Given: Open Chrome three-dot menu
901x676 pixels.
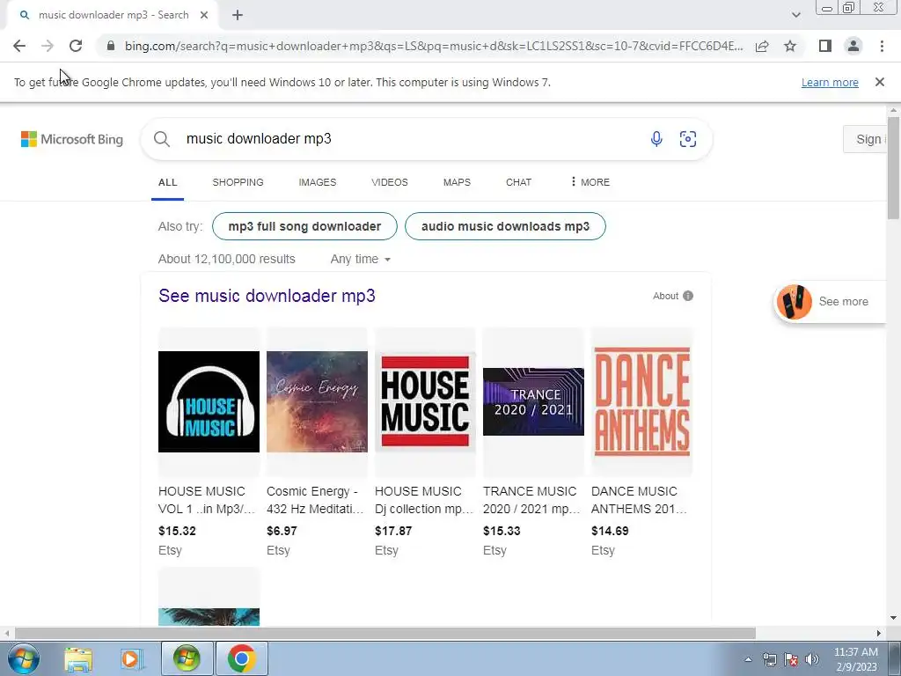Looking at the screenshot, I should (882, 46).
